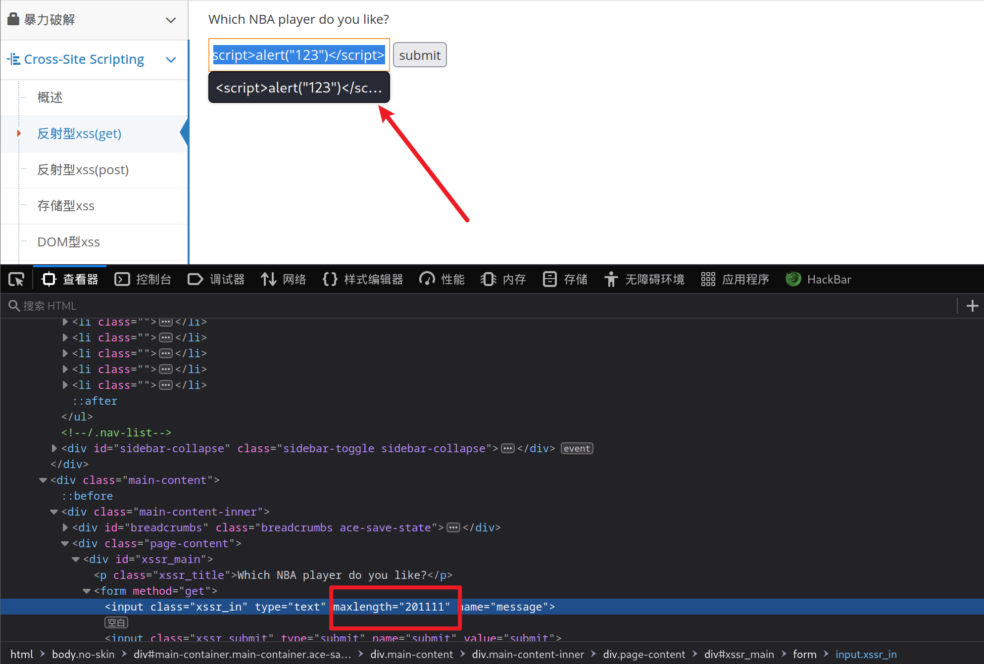
Task: Open the DOM型xss sidebar link
Action: (68, 242)
